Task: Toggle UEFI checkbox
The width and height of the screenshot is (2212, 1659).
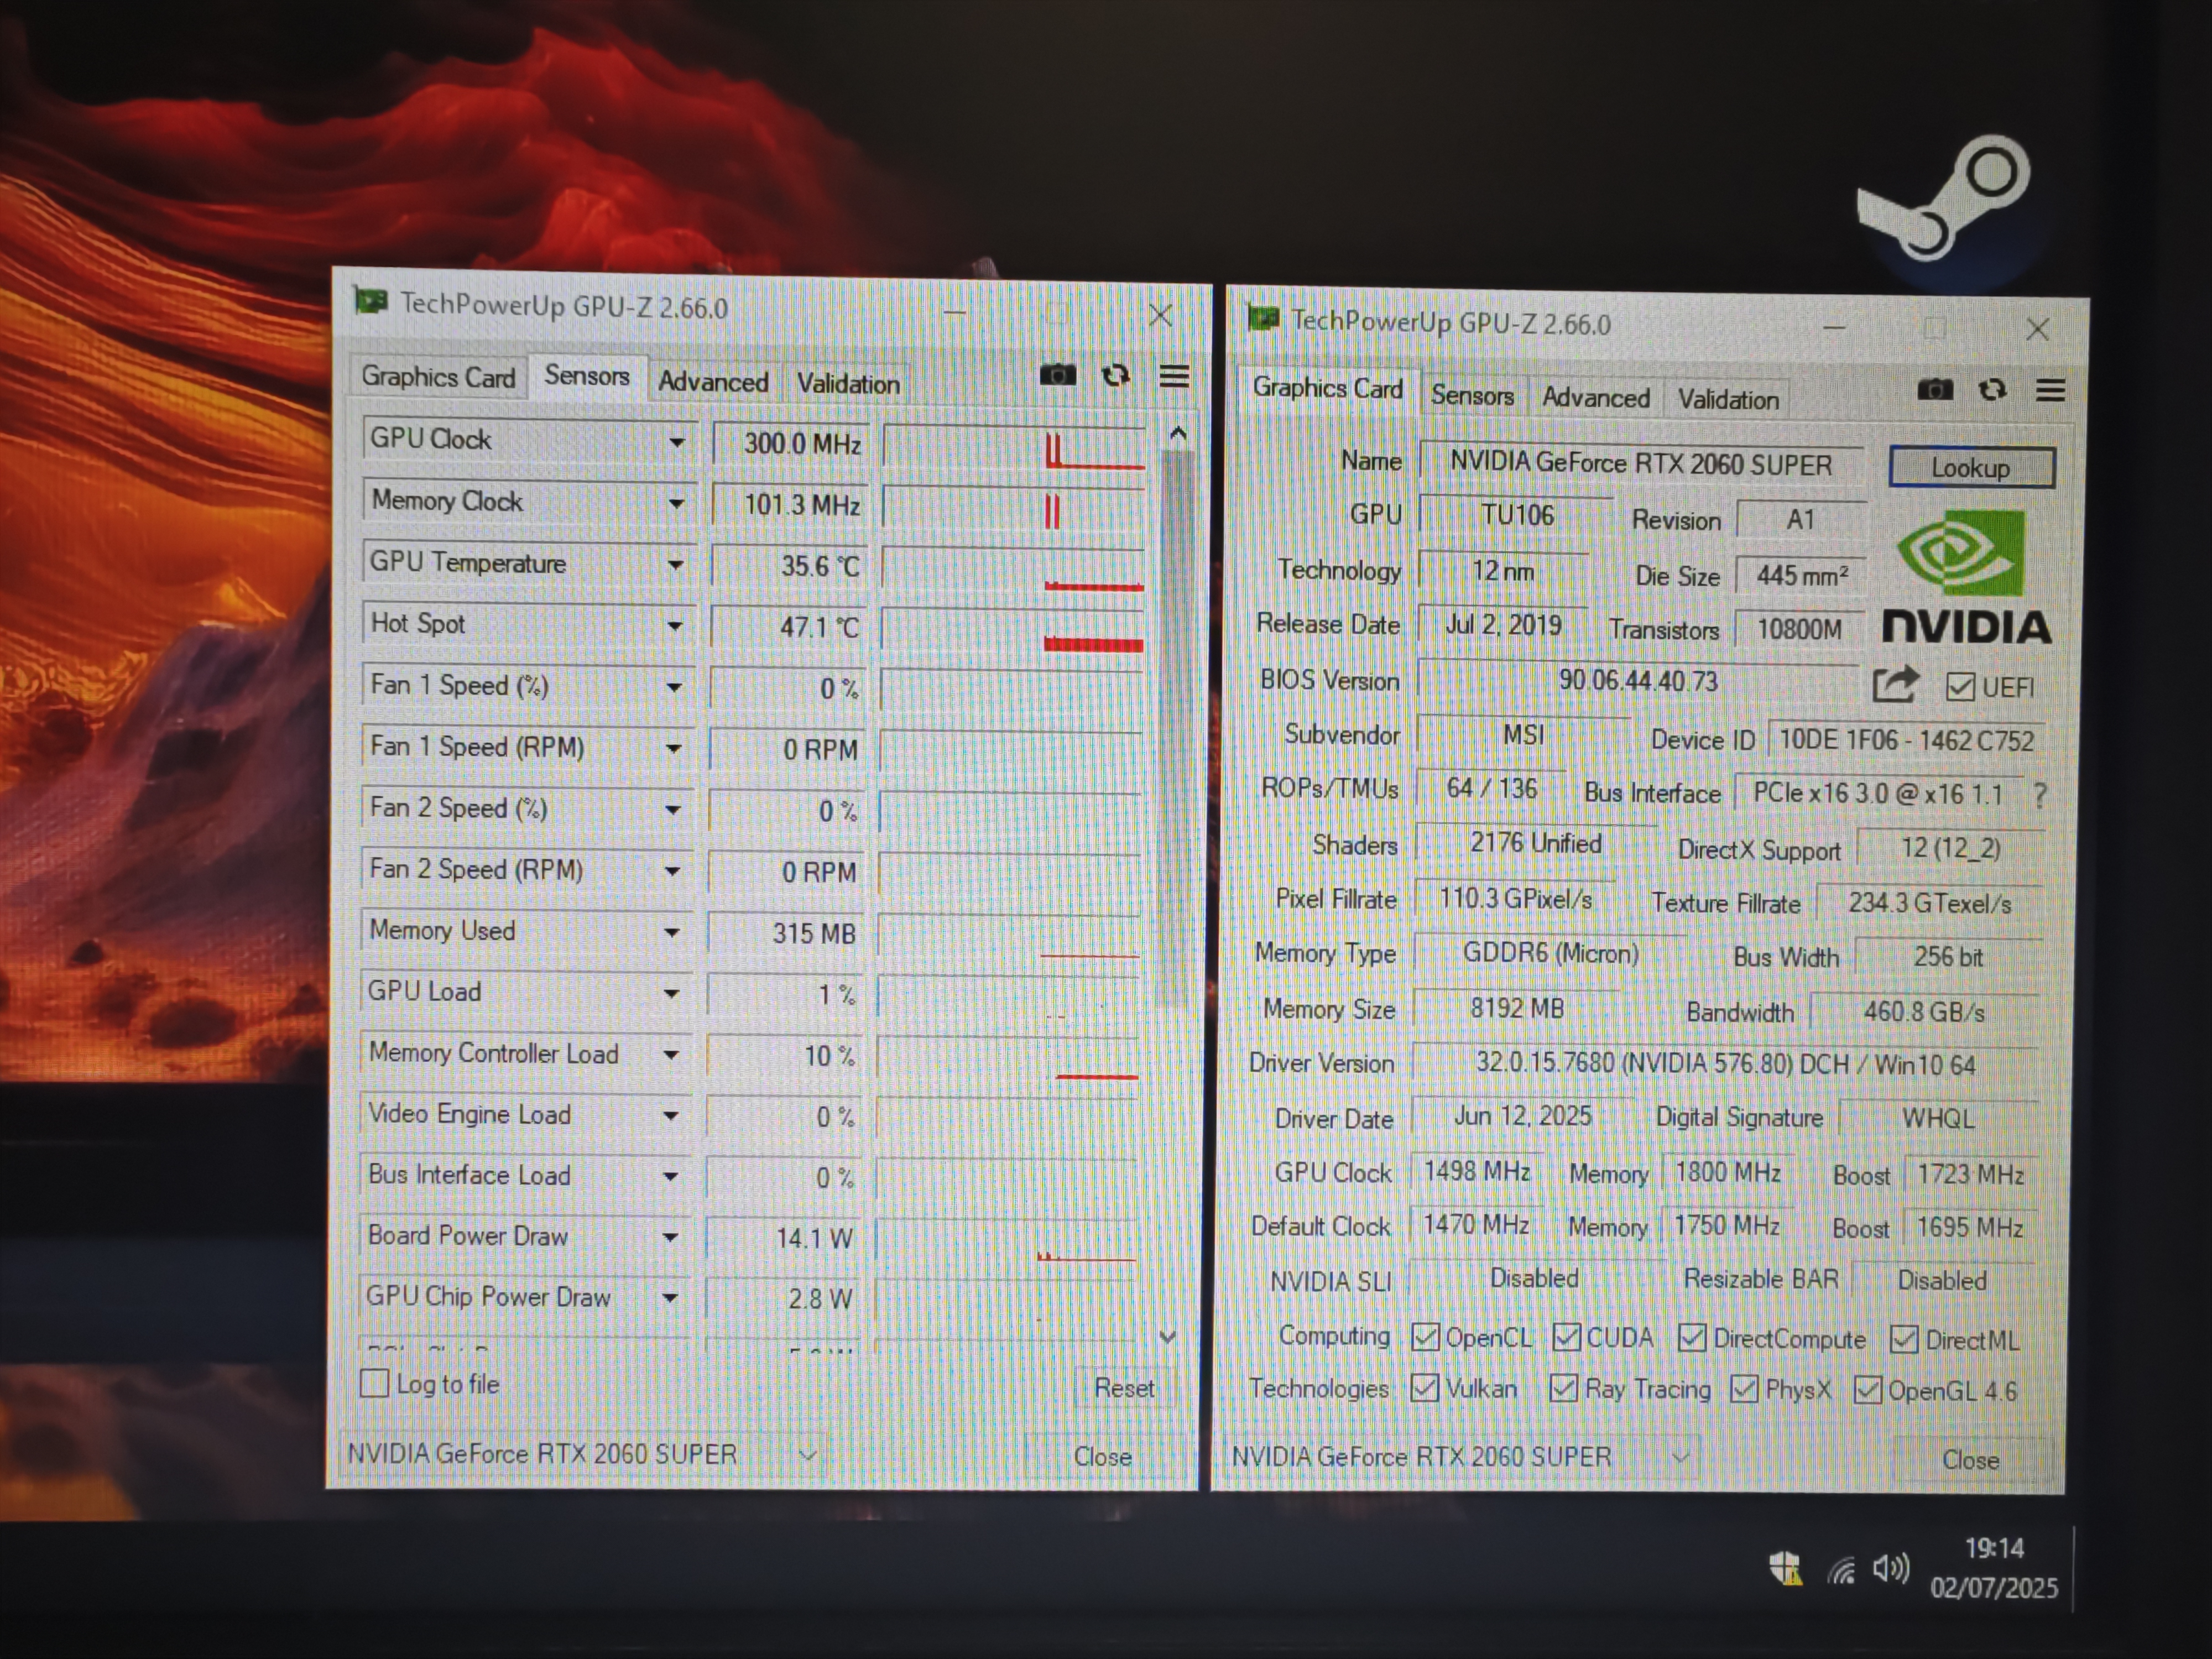Action: pos(1960,687)
